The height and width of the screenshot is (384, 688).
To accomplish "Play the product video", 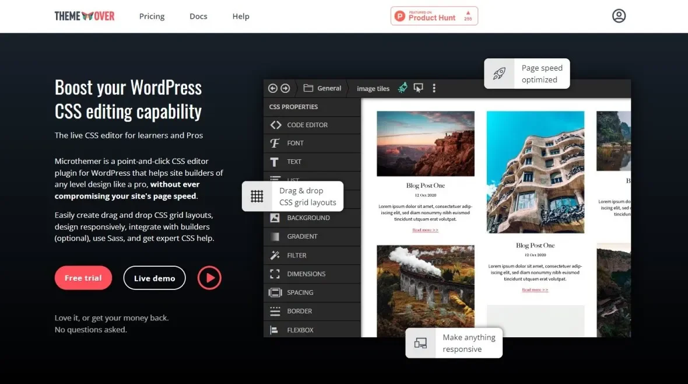I will (x=209, y=278).
